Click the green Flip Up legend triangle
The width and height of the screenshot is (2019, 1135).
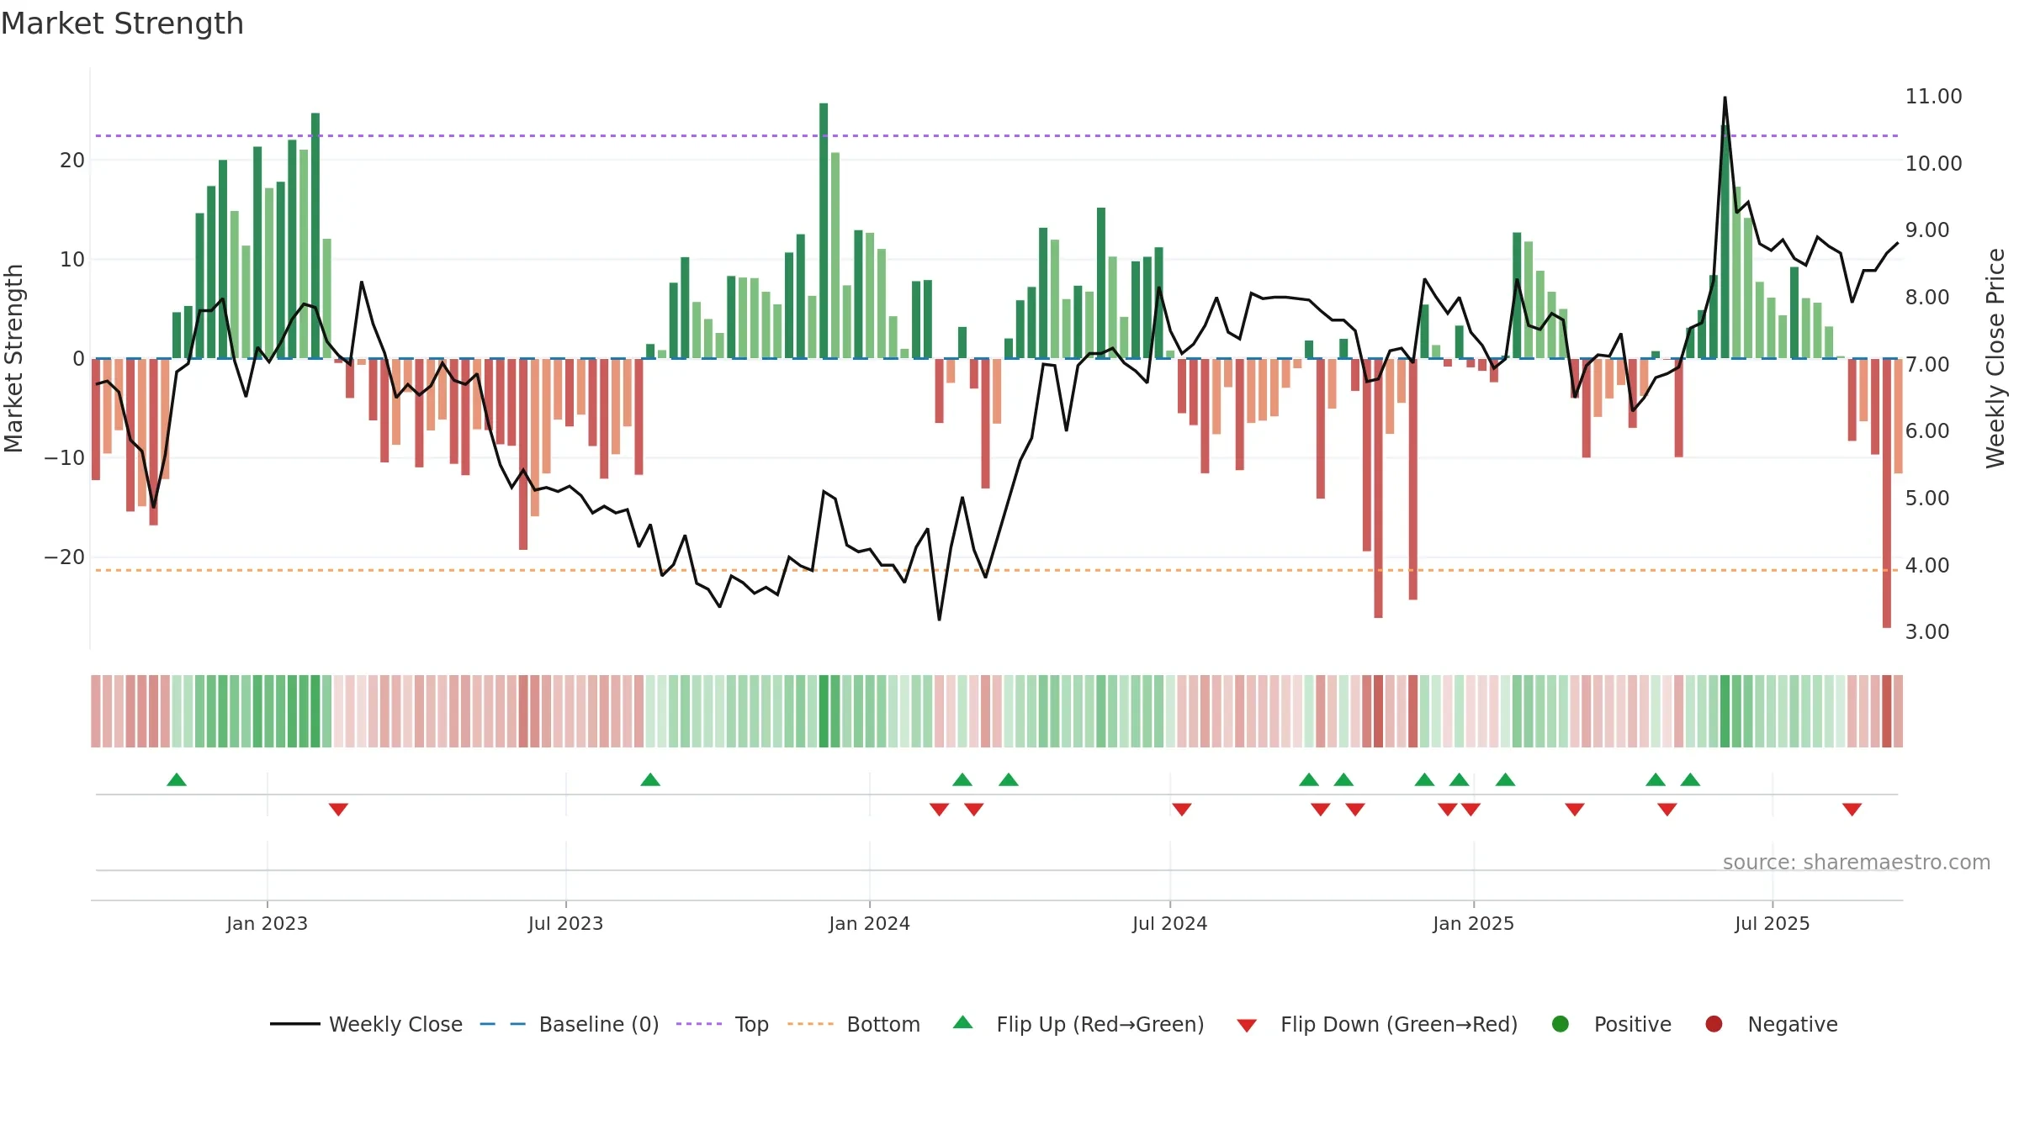point(963,1022)
